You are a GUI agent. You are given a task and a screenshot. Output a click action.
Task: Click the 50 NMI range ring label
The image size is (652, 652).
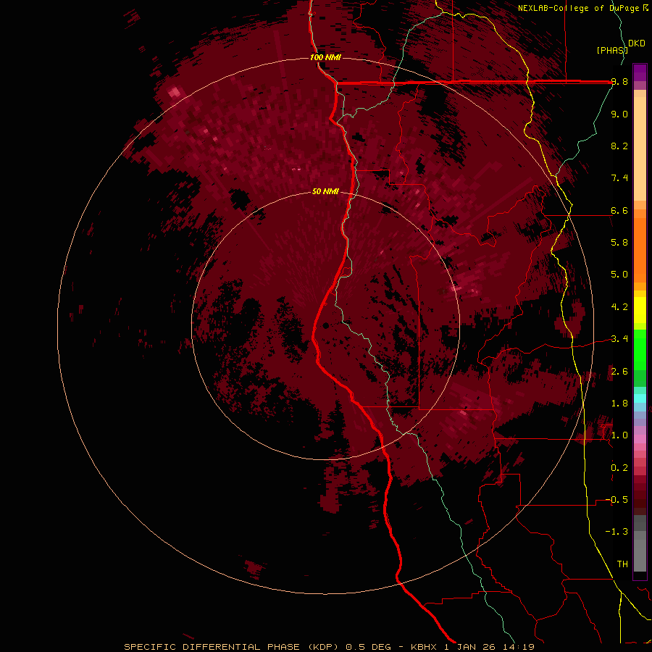click(x=325, y=191)
